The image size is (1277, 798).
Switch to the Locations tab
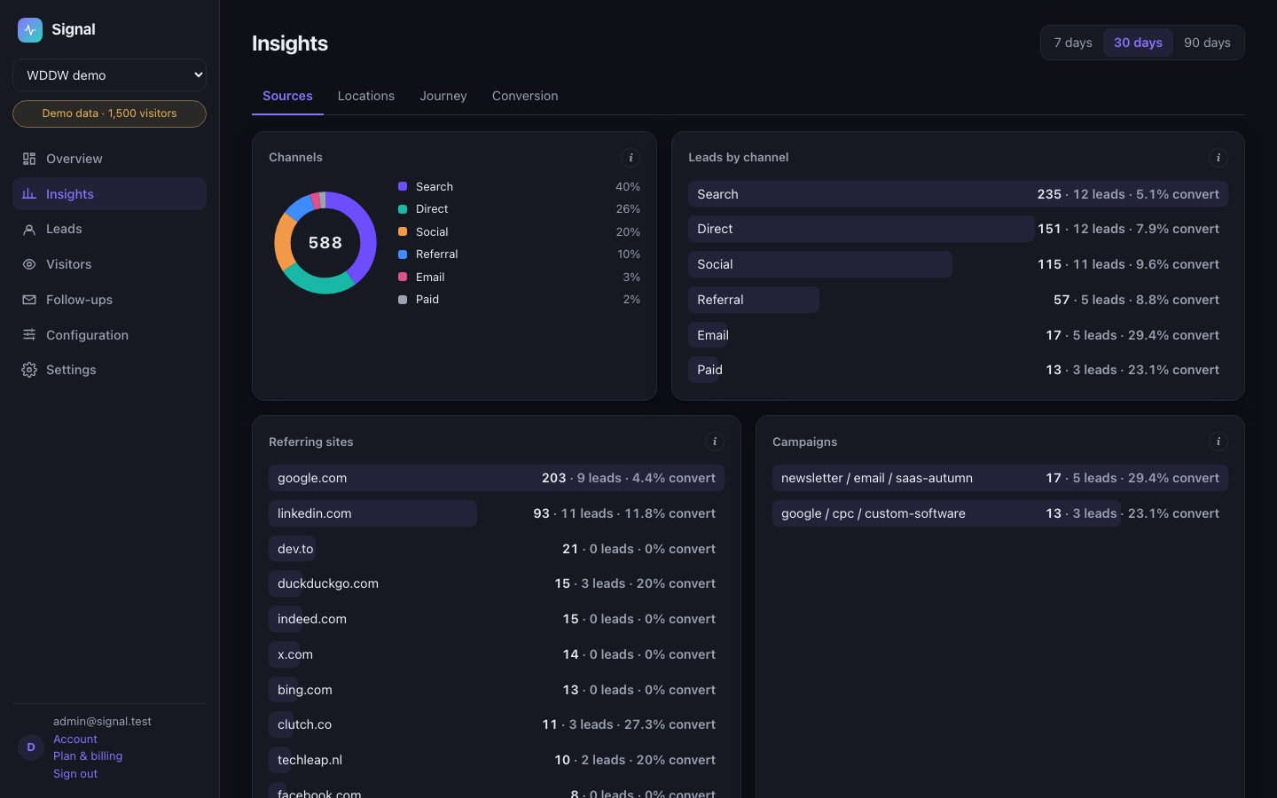366,96
